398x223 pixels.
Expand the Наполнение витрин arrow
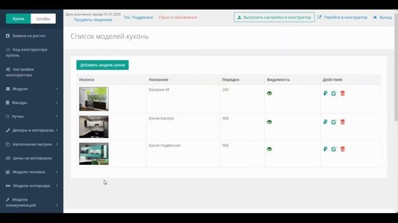pyautogui.click(x=57, y=144)
